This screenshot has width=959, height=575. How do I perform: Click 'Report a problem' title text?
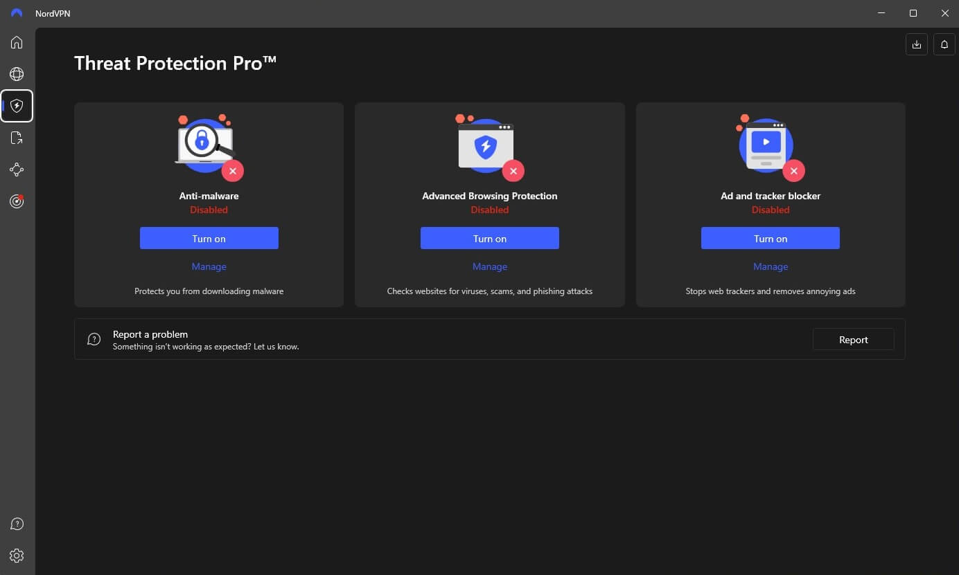pyautogui.click(x=150, y=334)
